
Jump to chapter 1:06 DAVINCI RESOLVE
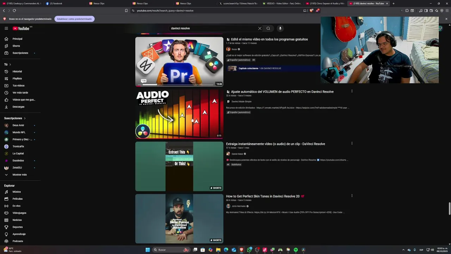pos(260,68)
